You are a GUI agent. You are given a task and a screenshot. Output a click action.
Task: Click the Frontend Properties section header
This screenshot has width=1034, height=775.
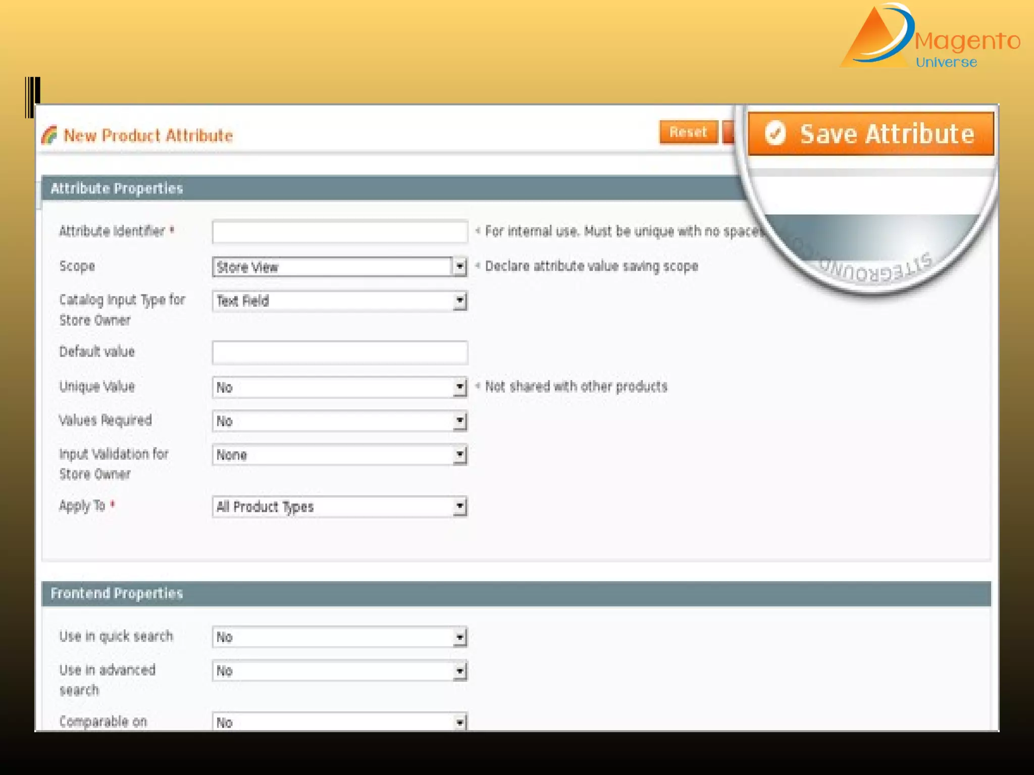pyautogui.click(x=117, y=593)
